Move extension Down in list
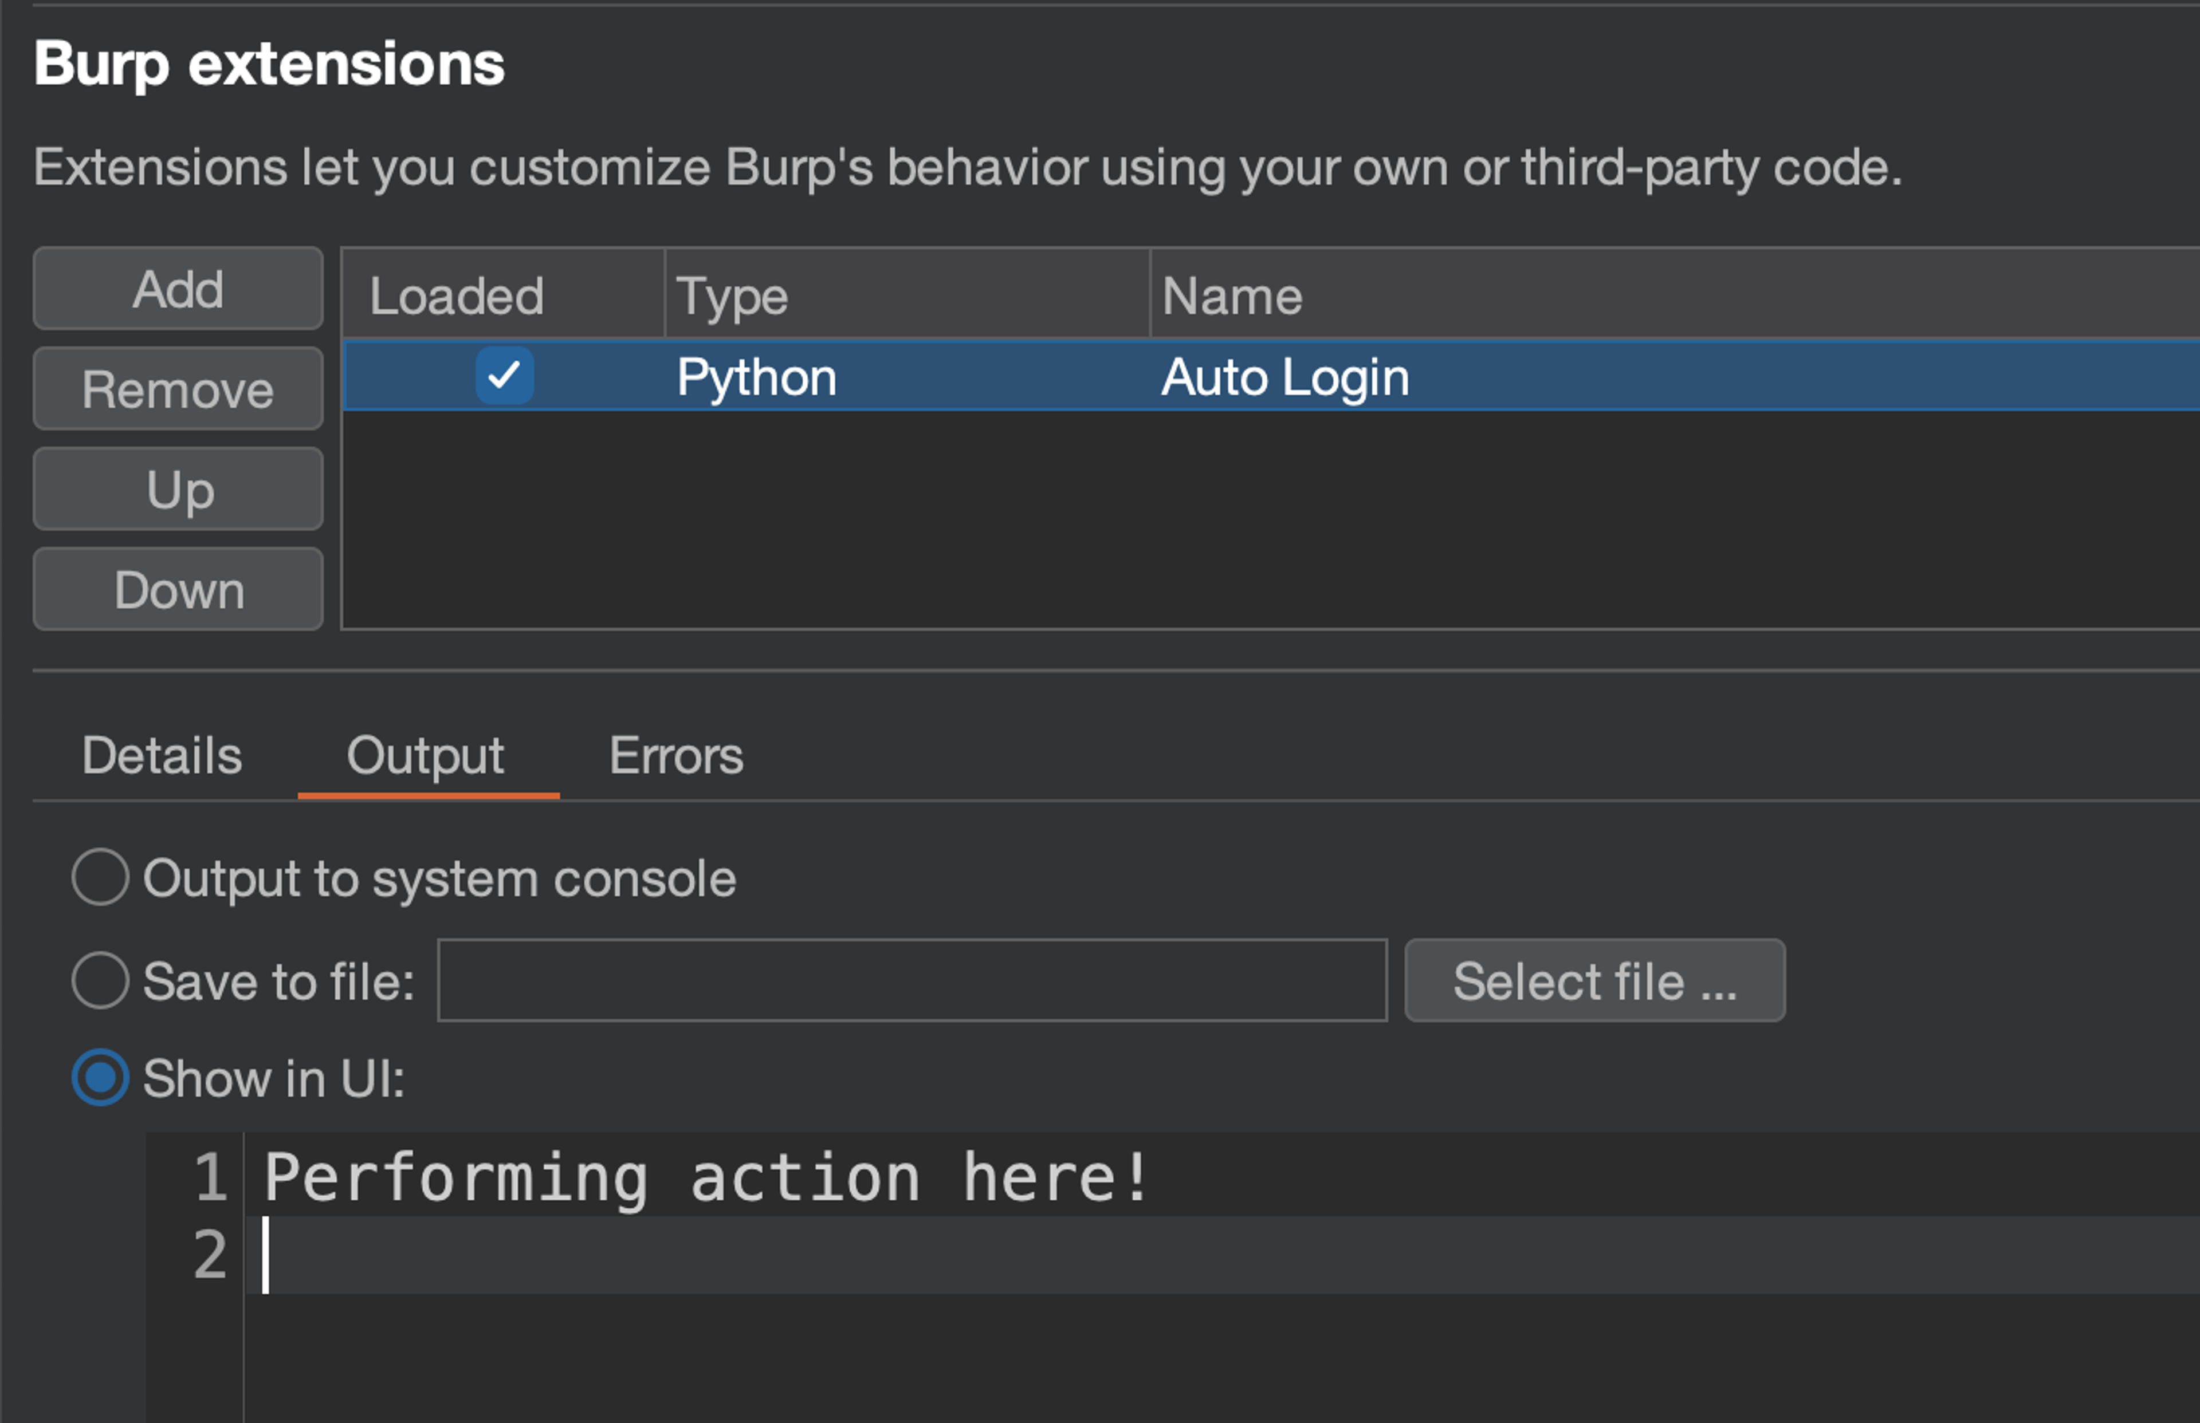 [x=178, y=590]
